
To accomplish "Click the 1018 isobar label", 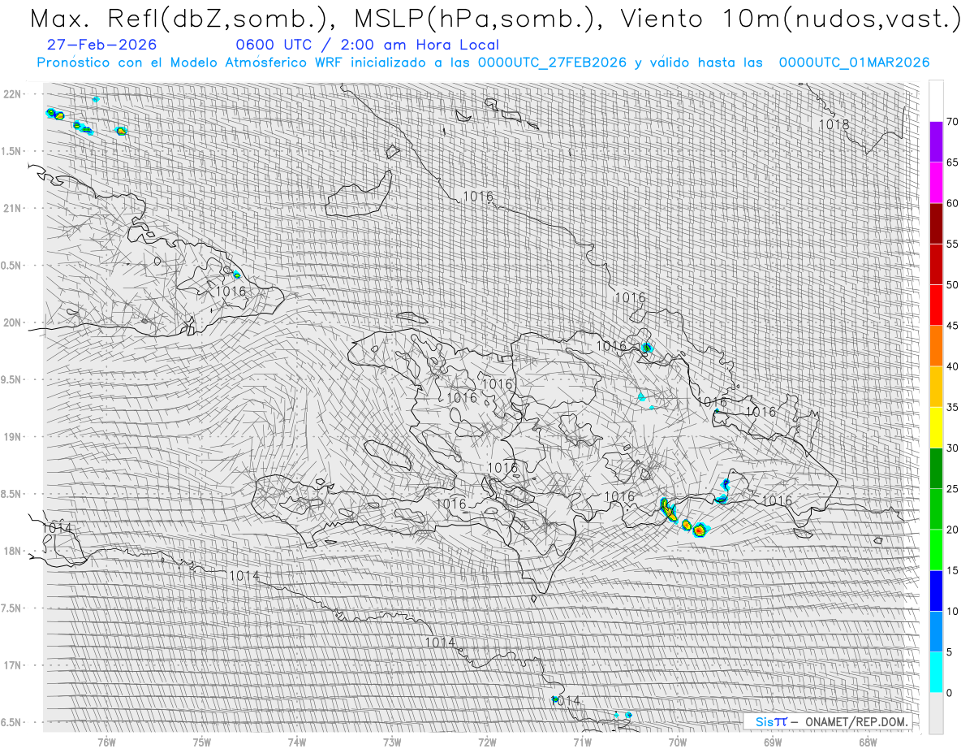I will tap(834, 125).
